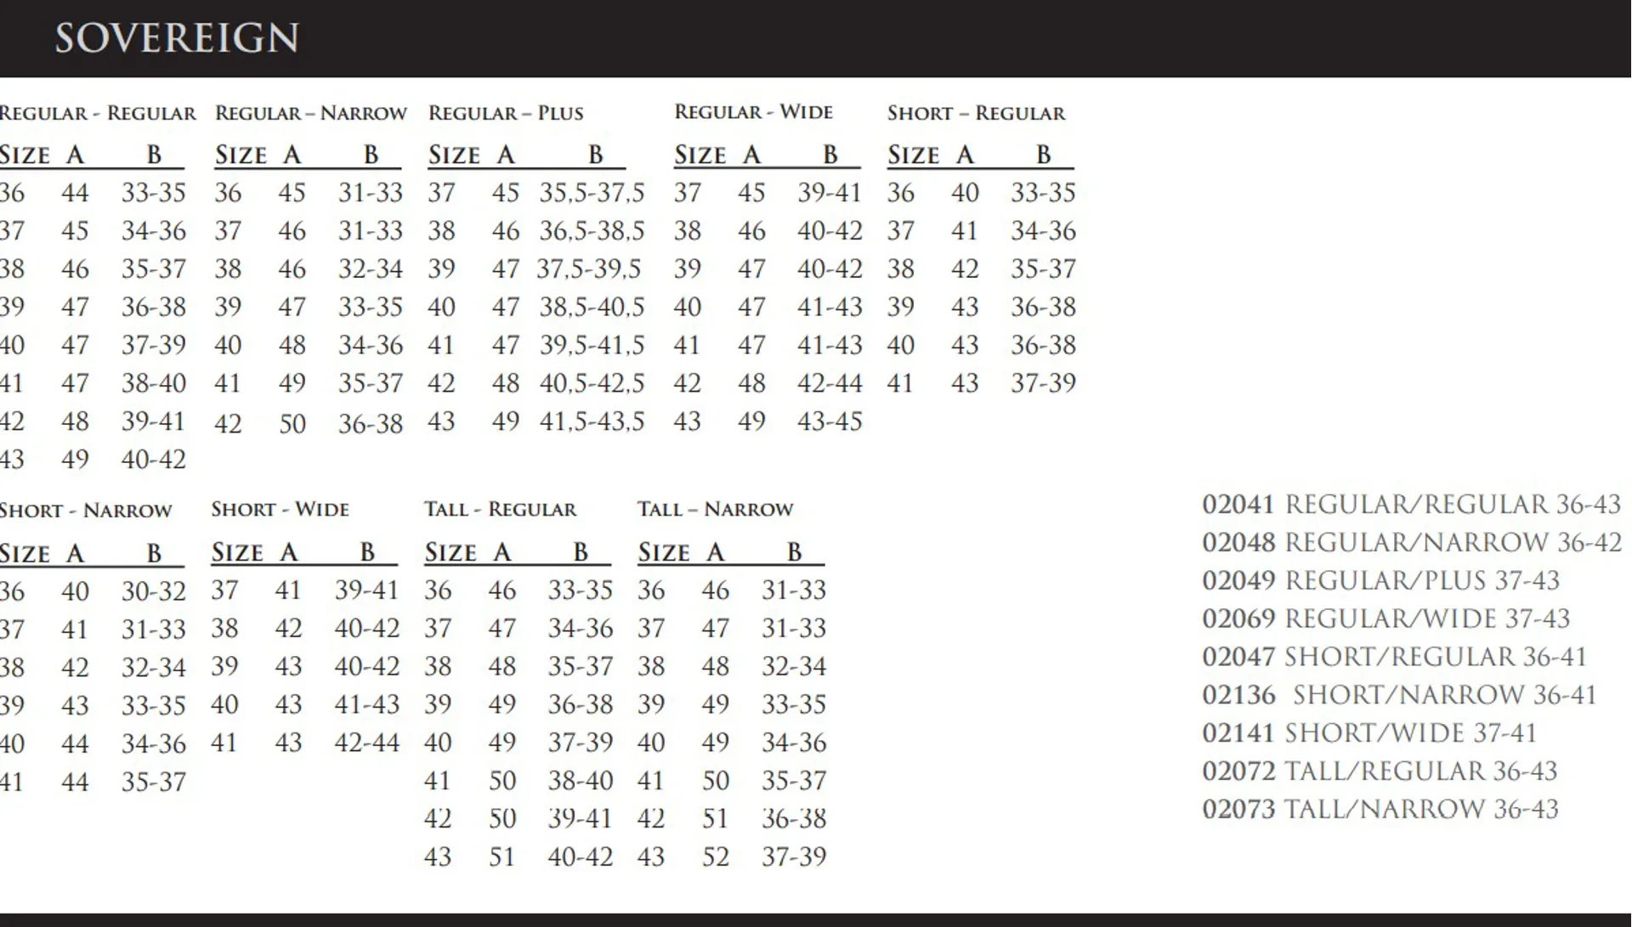This screenshot has height=927, width=1632.
Task: Select product code 02047 Short/Regular 36-41
Action: [x=1394, y=657]
